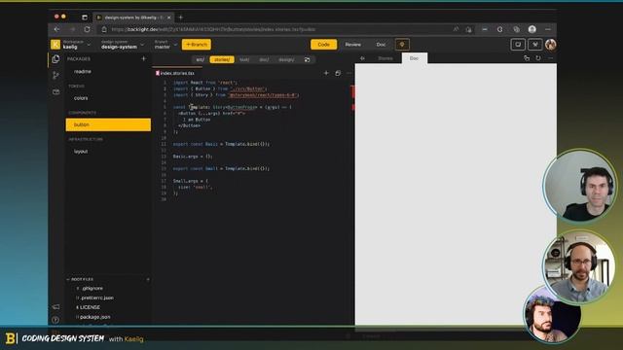Open browser profile avatar

click(x=532, y=29)
